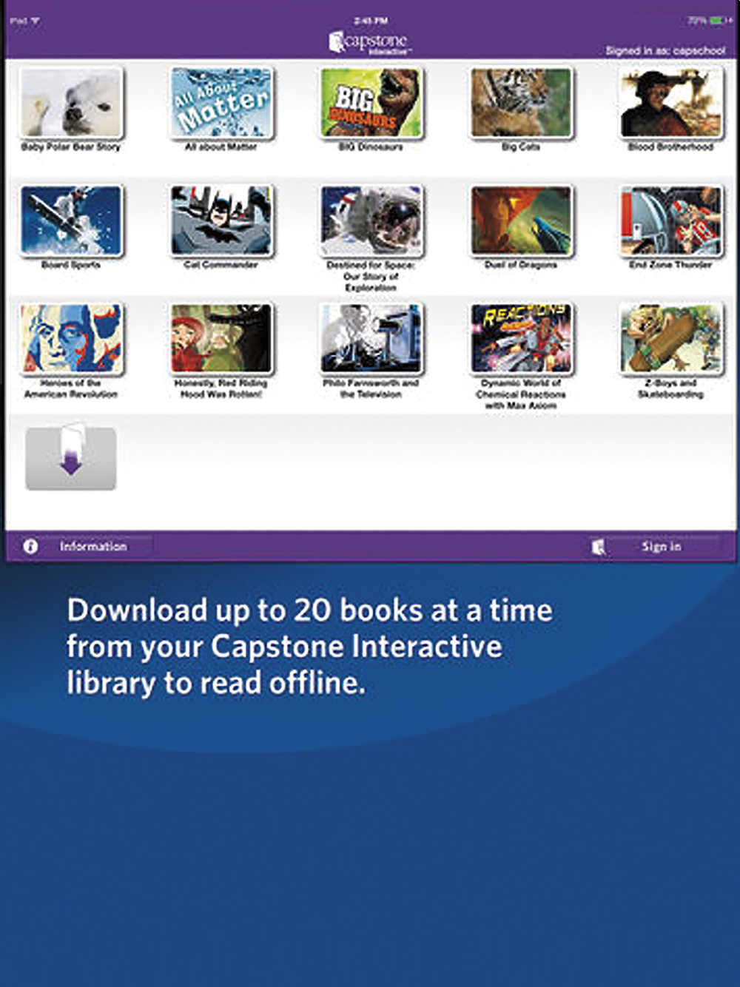Viewport: 740px width, 987px height.
Task: Tap the door icon beside Sign in
Action: coord(599,547)
